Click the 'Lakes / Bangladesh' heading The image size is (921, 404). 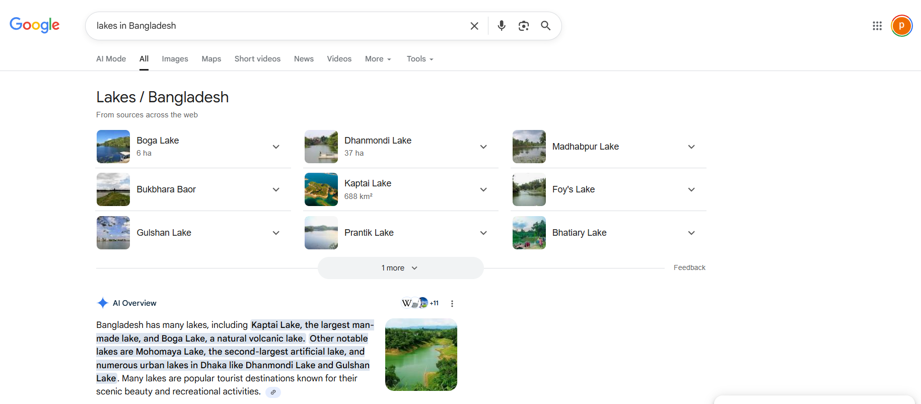(163, 97)
